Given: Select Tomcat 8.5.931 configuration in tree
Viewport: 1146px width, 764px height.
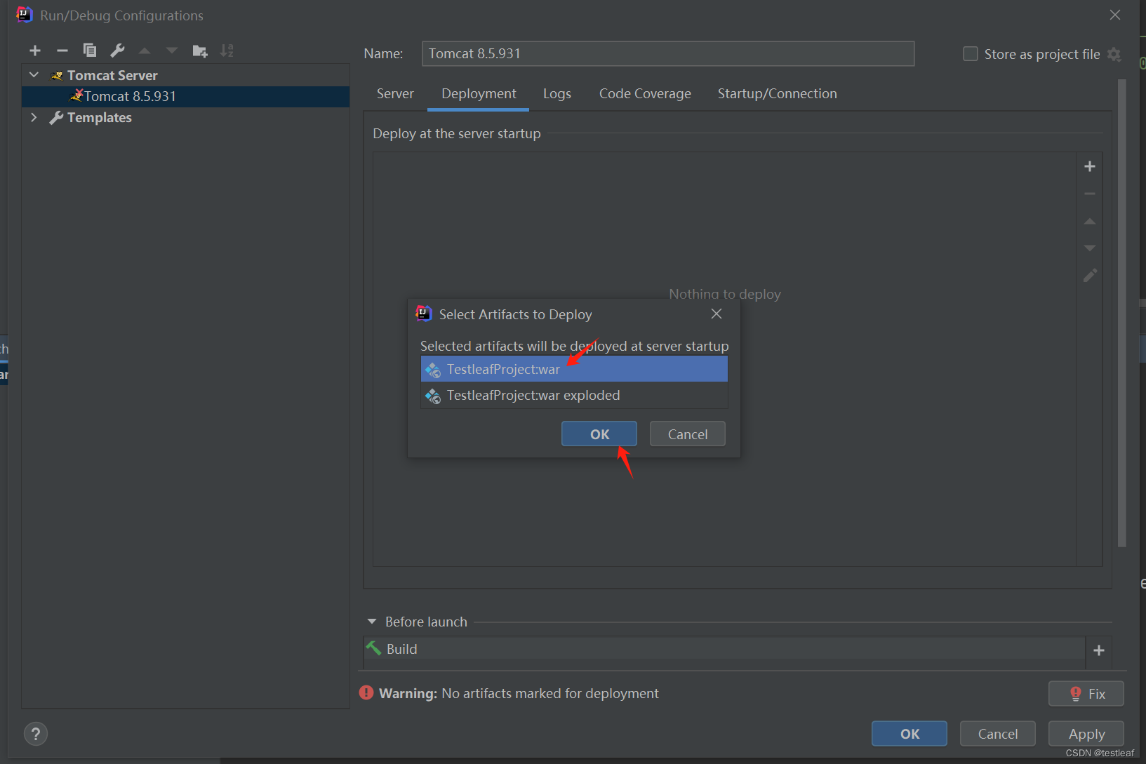Looking at the screenshot, I should tap(185, 96).
